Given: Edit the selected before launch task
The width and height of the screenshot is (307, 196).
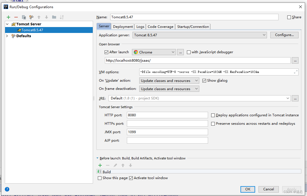Looking at the screenshot, I should (x=115, y=165).
